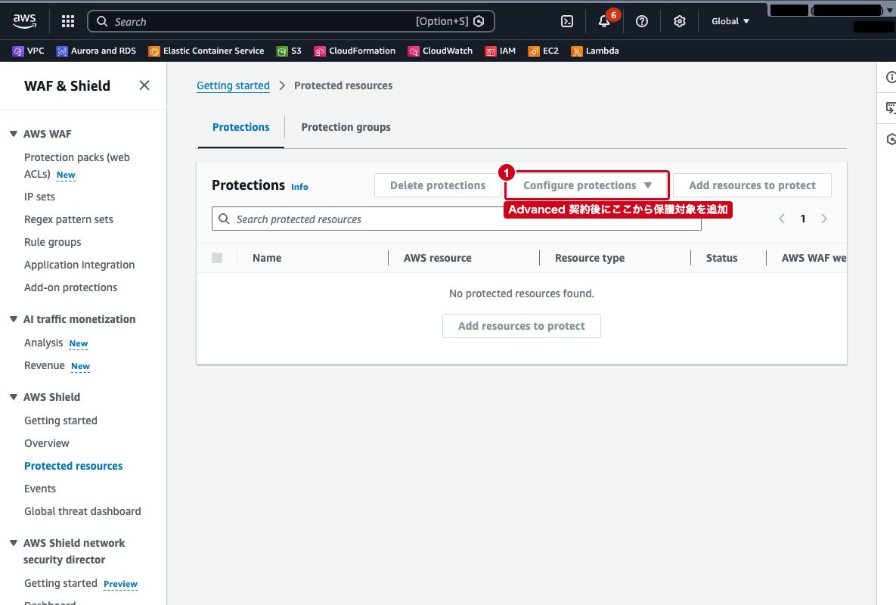Focus the top AWS search bar

(291, 21)
